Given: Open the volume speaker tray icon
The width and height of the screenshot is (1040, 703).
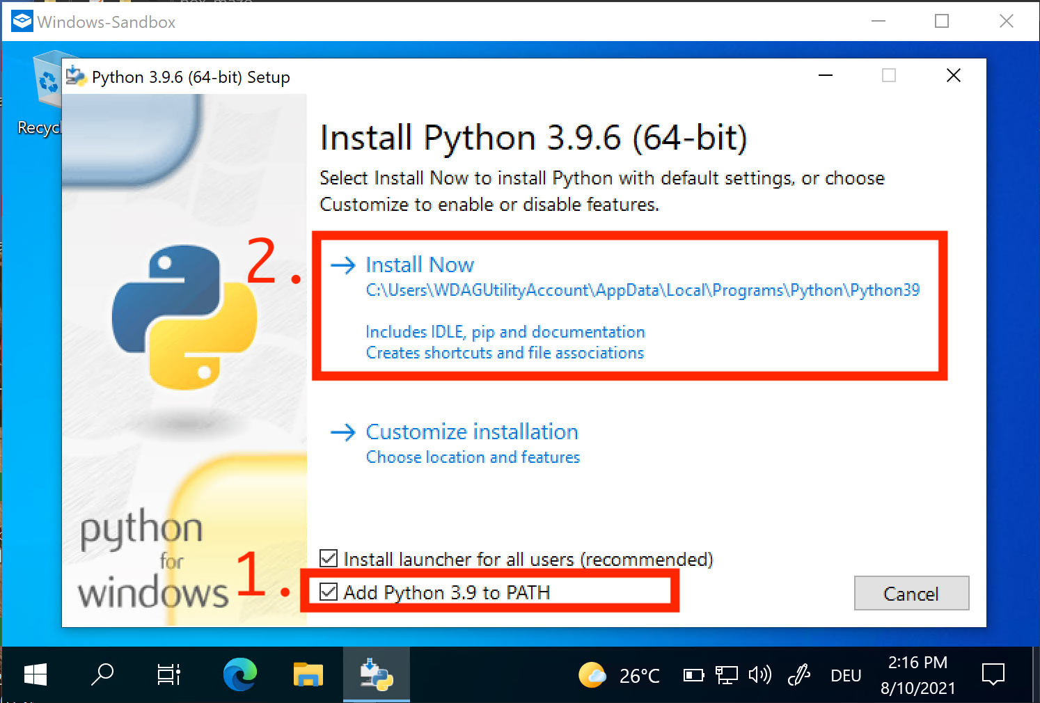Looking at the screenshot, I should pos(759,675).
